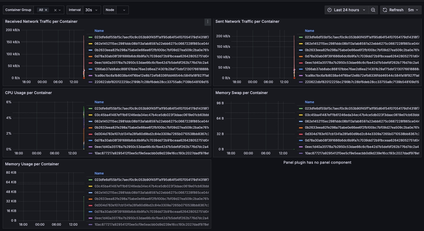This screenshot has height=231, width=424.
Task: Click pink swatch for 0eec1d40a series in Memory Swap
Action: (x=301, y=147)
